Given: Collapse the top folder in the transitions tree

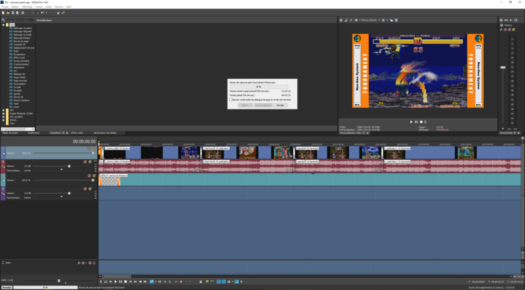Looking at the screenshot, I should 3,25.
